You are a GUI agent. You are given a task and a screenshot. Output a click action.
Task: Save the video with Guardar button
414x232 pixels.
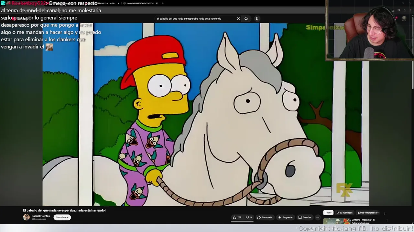305,217
